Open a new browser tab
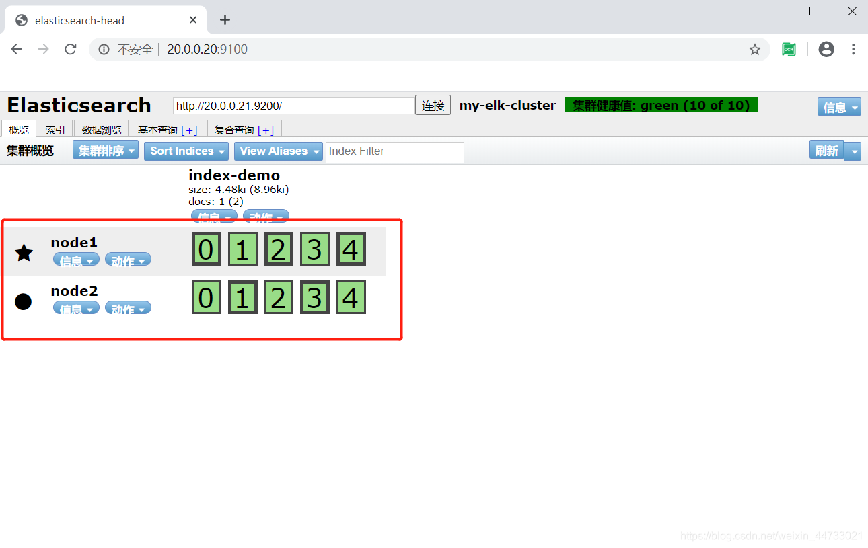The image size is (868, 548). 225,20
